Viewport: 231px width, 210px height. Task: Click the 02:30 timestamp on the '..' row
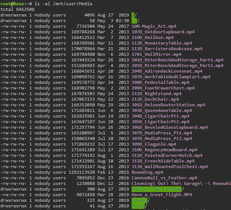pyautogui.click(x=122, y=21)
